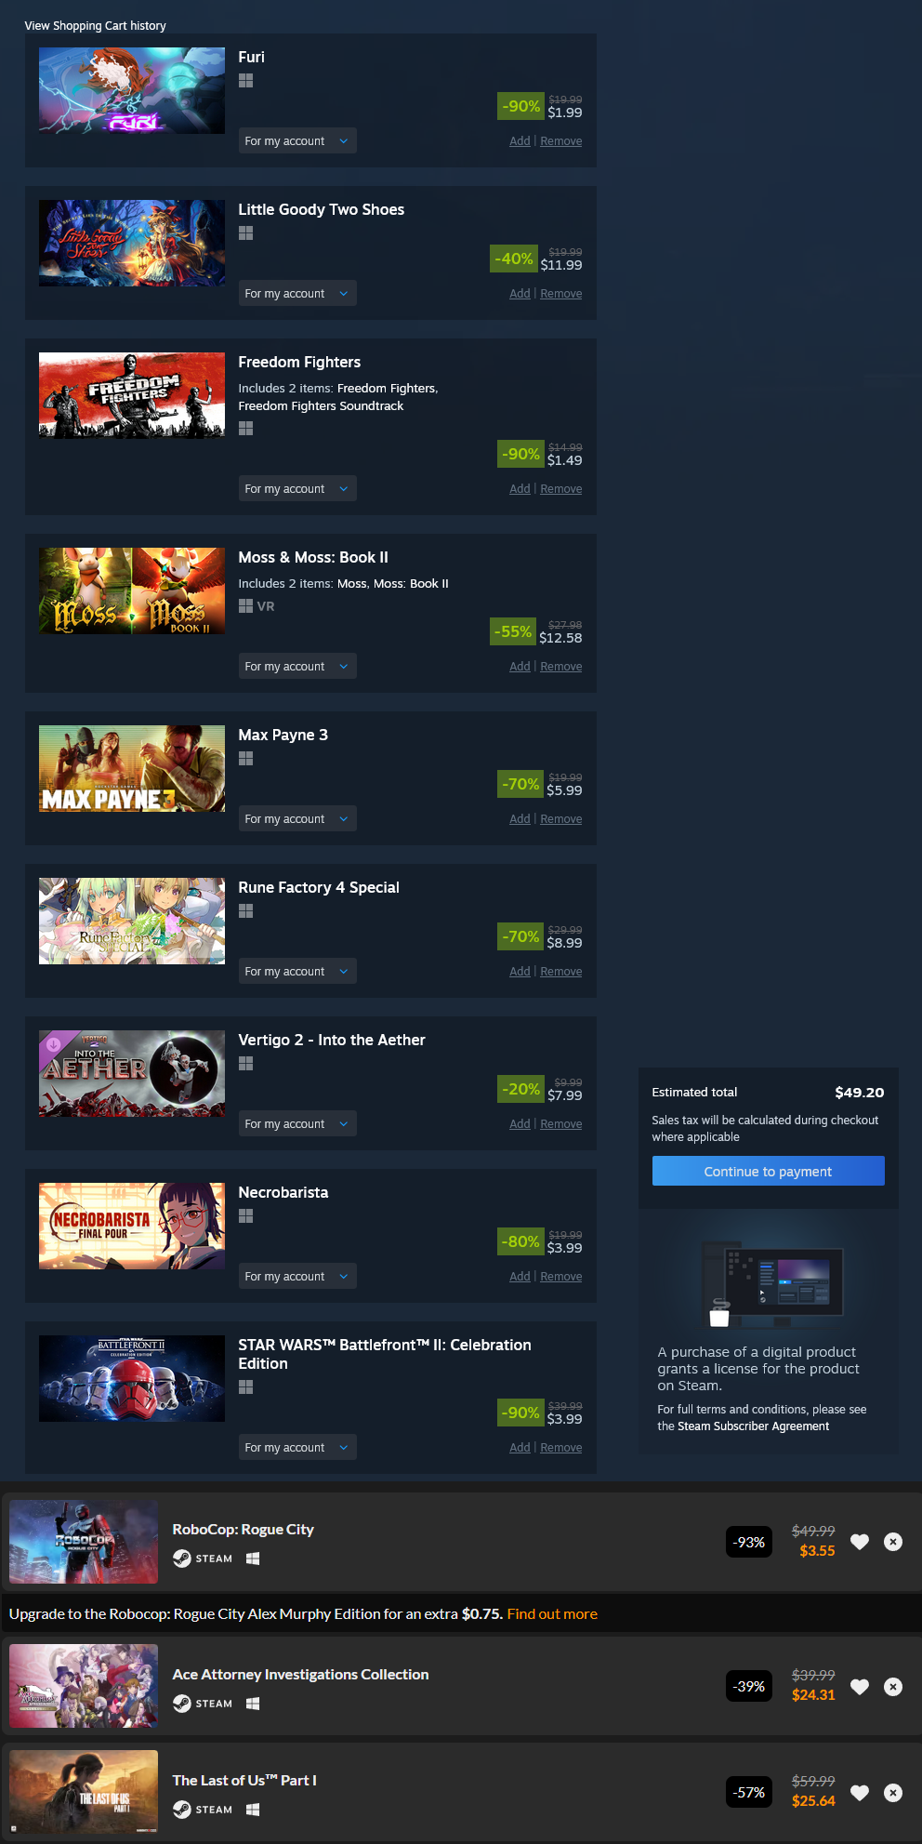Screen dimensions: 922x1844
Task: Click 'Find out more' about Alex Murphy Edition
Action: coord(552,1614)
